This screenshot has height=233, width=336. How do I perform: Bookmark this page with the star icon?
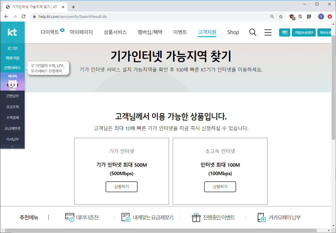[281, 16]
